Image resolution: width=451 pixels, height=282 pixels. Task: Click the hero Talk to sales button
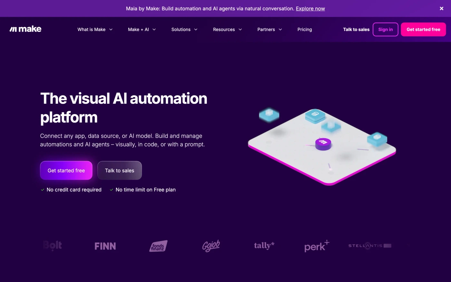(120, 170)
